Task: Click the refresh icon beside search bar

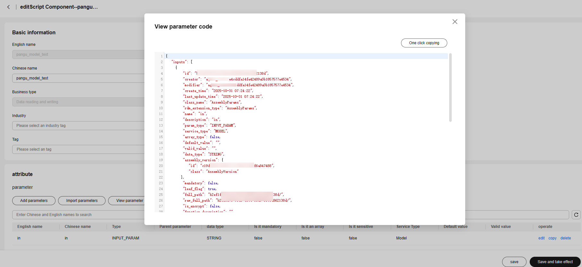Action: click(576, 215)
